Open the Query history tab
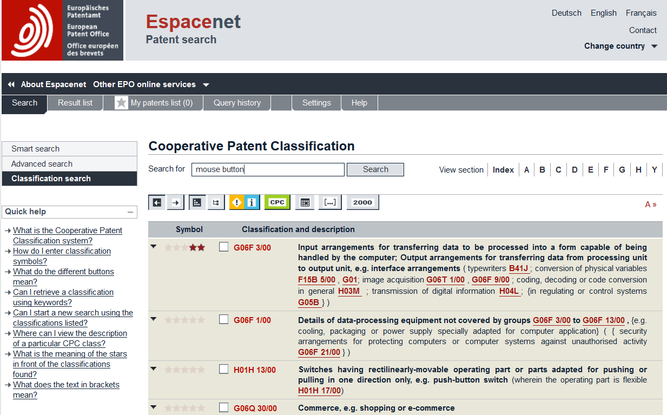The width and height of the screenshot is (667, 415). point(237,103)
